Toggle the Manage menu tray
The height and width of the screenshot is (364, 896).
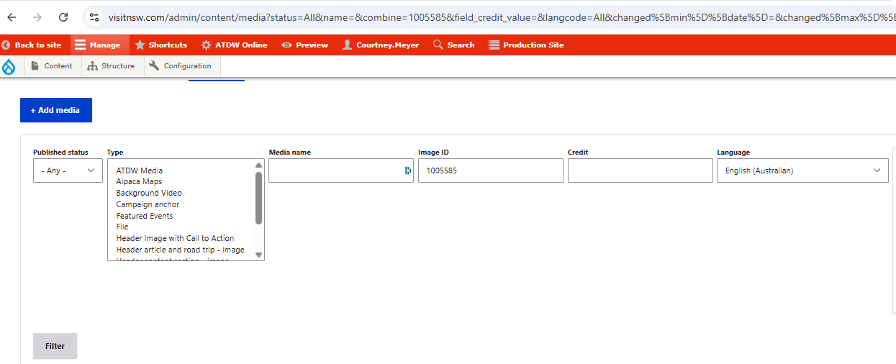[x=98, y=45]
